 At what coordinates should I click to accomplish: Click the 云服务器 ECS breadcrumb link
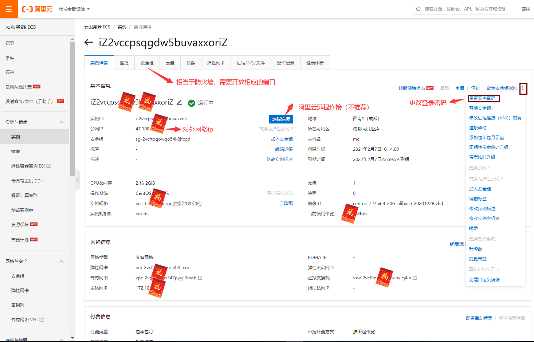pos(97,27)
